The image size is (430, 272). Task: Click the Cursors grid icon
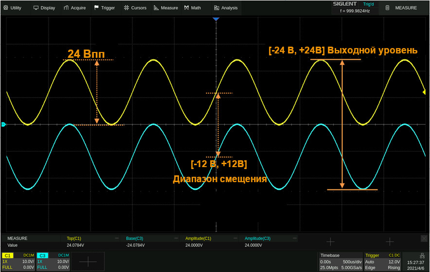126,8
